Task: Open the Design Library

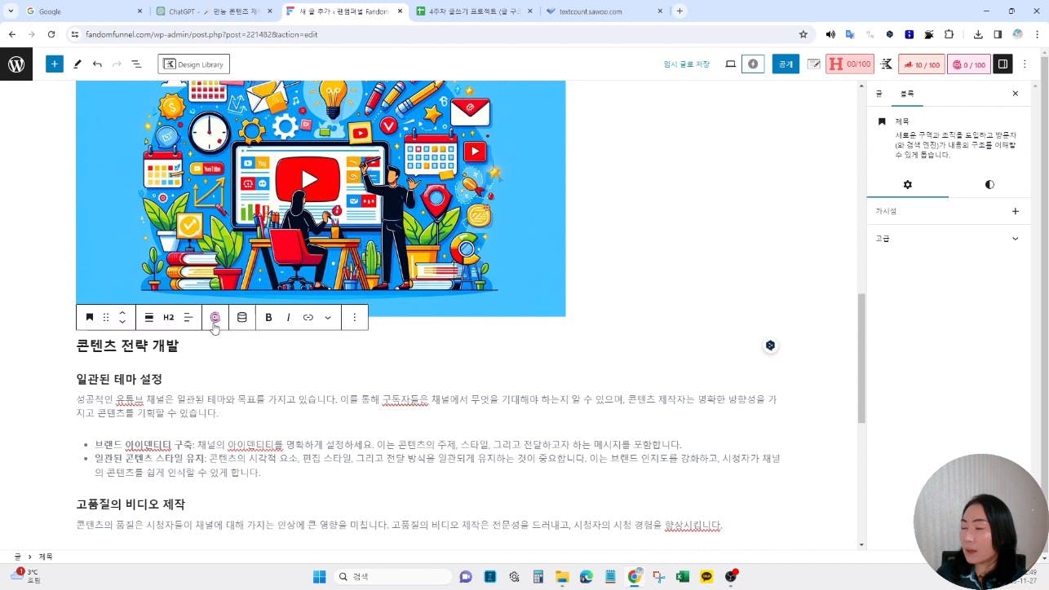Action: pos(193,64)
